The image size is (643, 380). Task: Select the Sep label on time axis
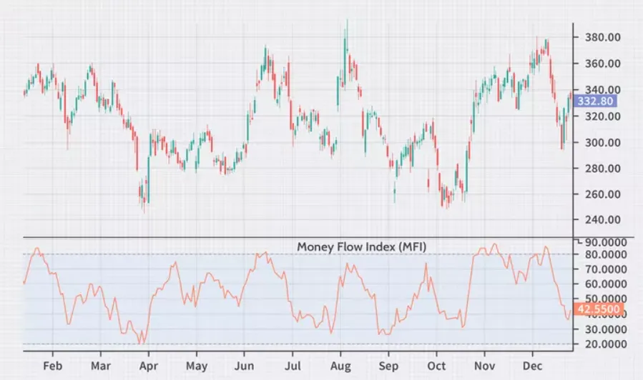pyautogui.click(x=388, y=366)
